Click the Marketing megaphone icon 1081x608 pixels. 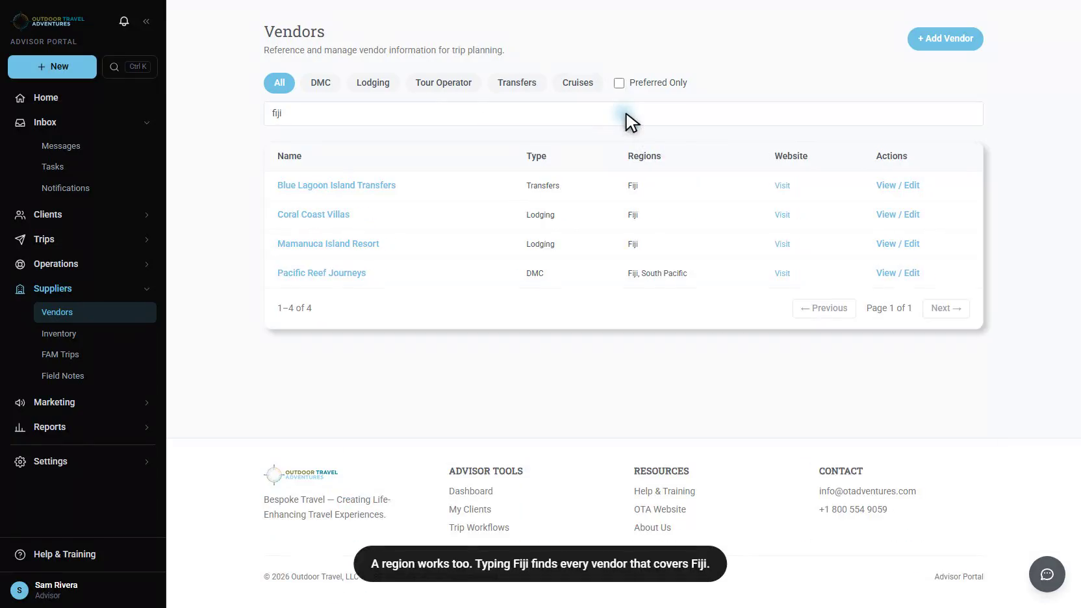20,403
